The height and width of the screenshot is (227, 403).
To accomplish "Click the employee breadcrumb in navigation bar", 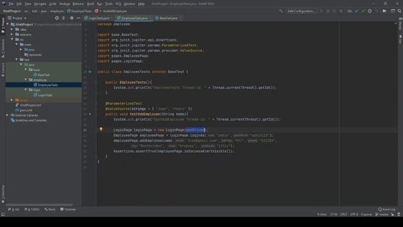I will point(57,11).
